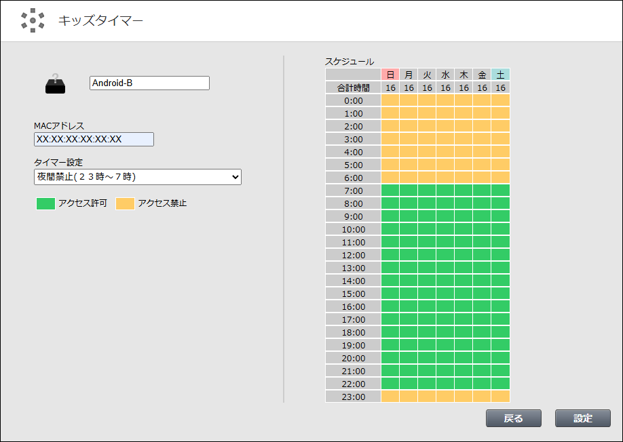Click the Android-B device name field

click(149, 83)
